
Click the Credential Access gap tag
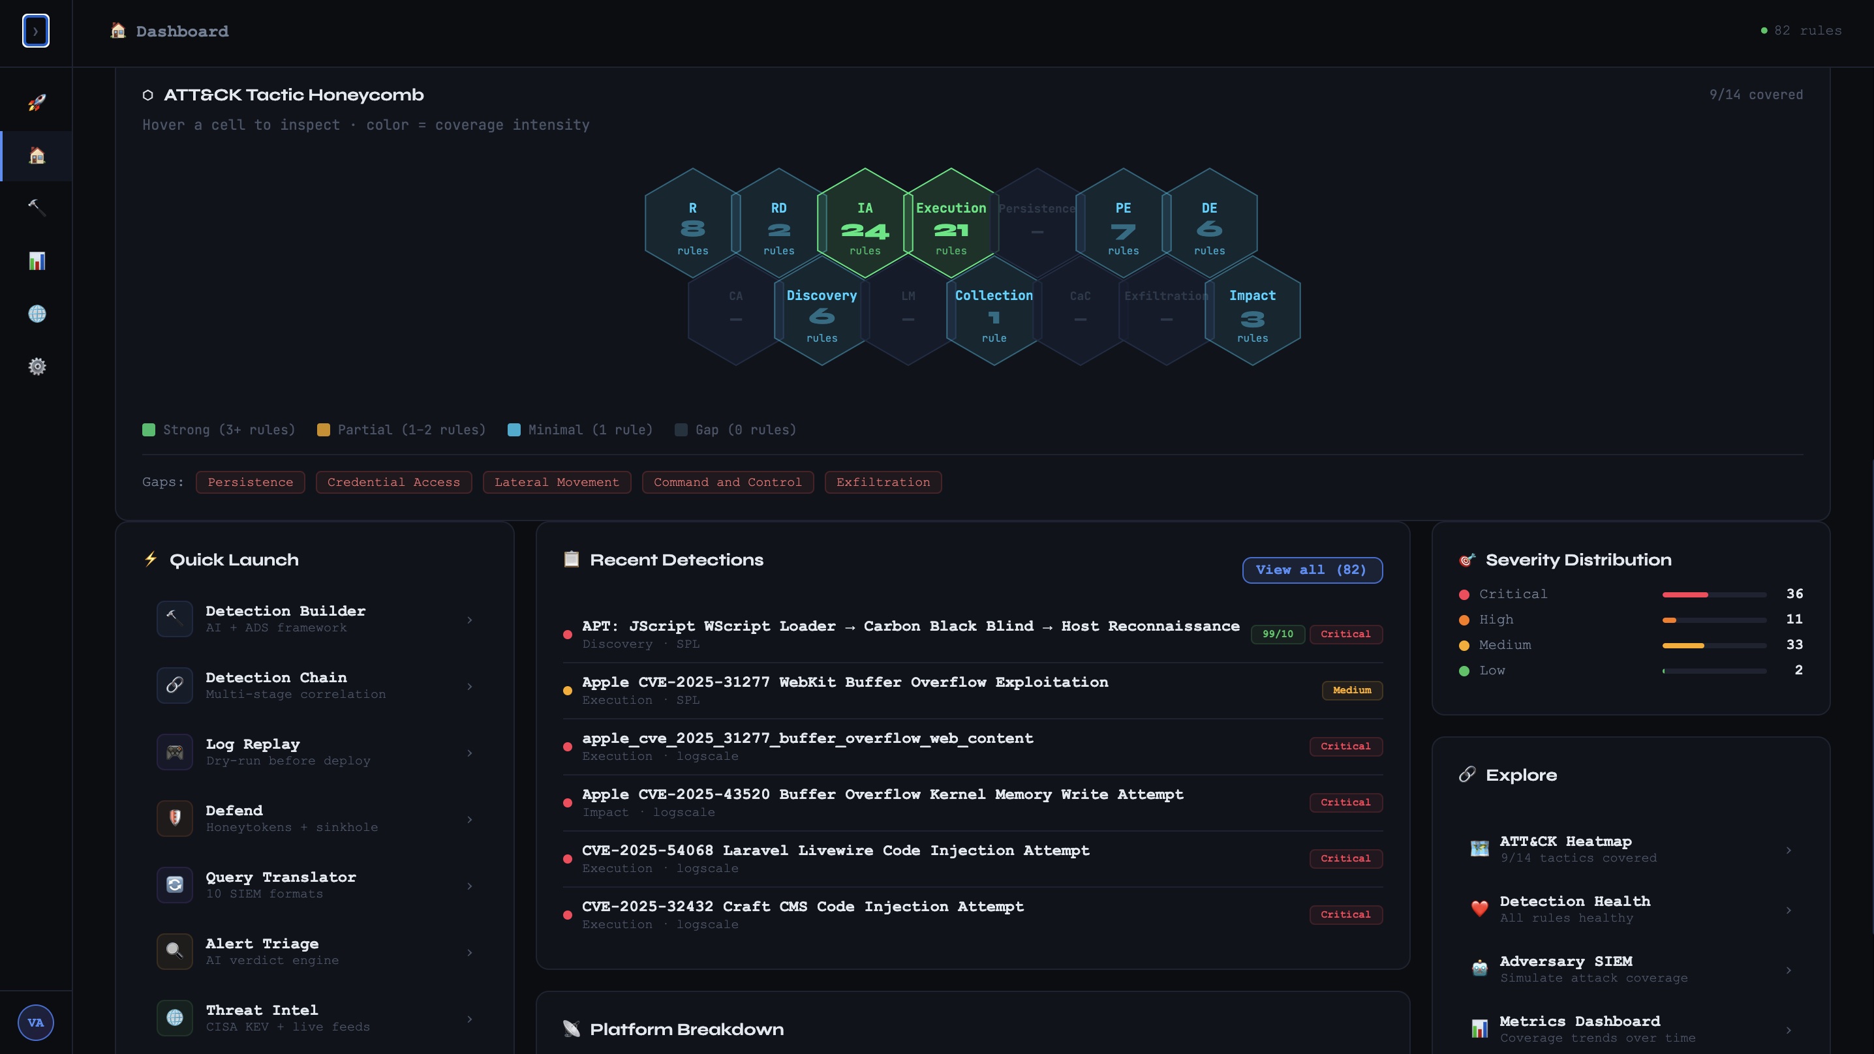click(393, 482)
